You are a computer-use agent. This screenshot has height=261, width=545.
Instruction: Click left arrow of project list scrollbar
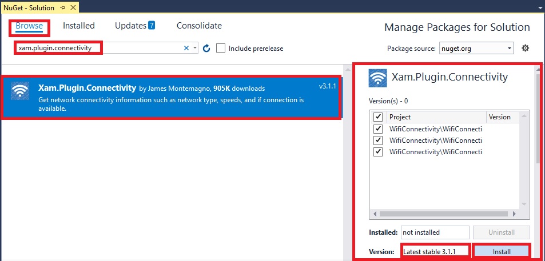click(375, 214)
